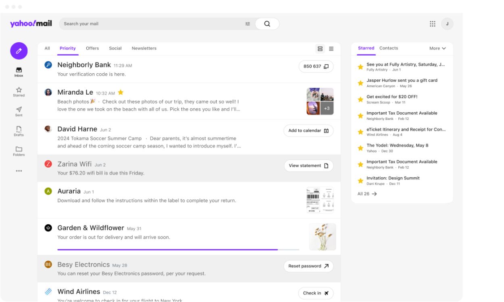Switch to the Newsletters tab
The width and height of the screenshot is (504, 302).
pyautogui.click(x=144, y=48)
